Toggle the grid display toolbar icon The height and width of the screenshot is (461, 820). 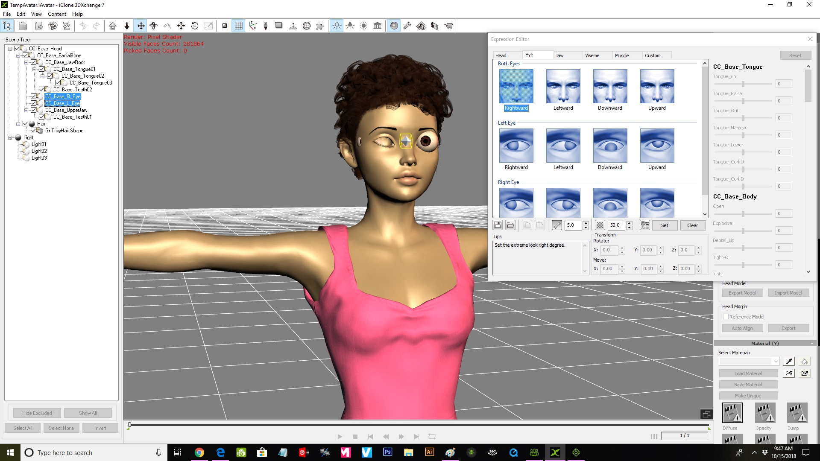(x=239, y=26)
